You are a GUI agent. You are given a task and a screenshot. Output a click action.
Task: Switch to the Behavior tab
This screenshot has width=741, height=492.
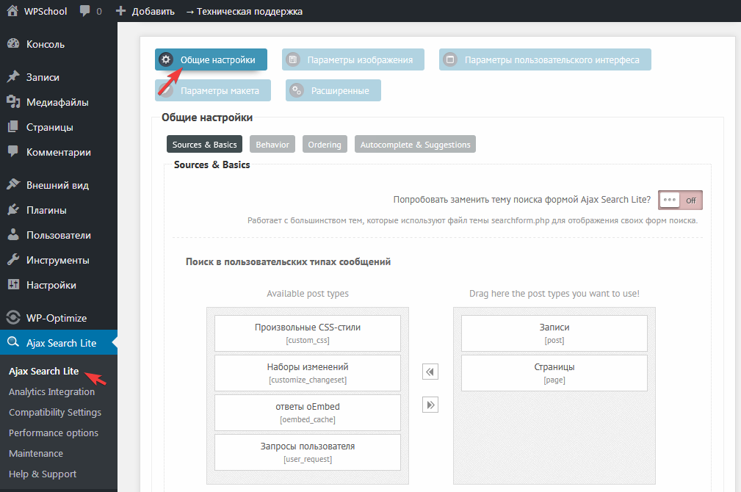(x=272, y=145)
